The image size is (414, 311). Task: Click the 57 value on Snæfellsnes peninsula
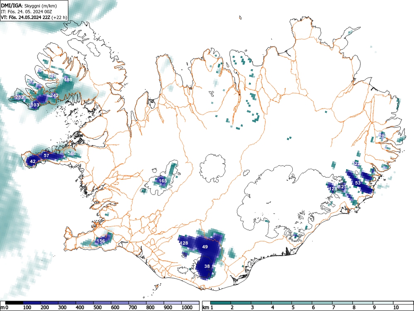click(x=46, y=155)
